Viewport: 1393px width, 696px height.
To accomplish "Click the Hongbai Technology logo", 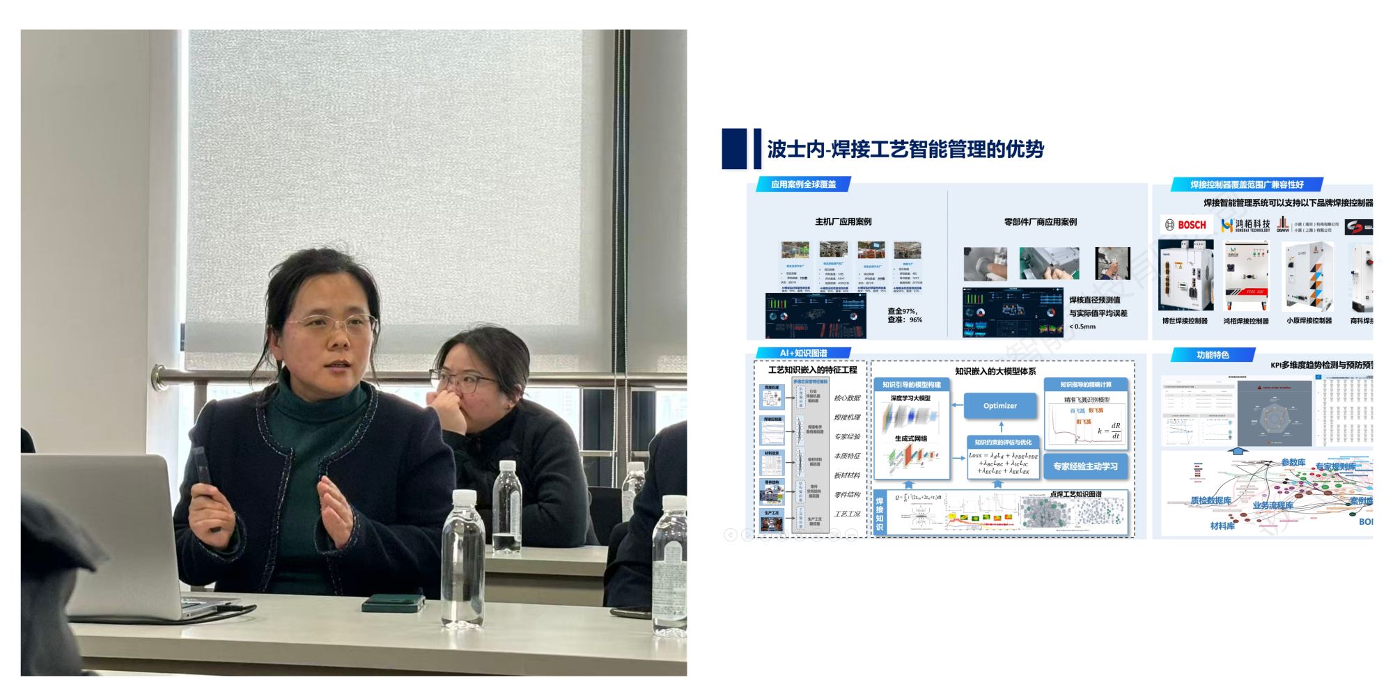I will 1246,225.
